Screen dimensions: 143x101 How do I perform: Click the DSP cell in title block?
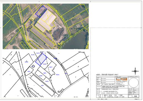(x=105, y=96)
